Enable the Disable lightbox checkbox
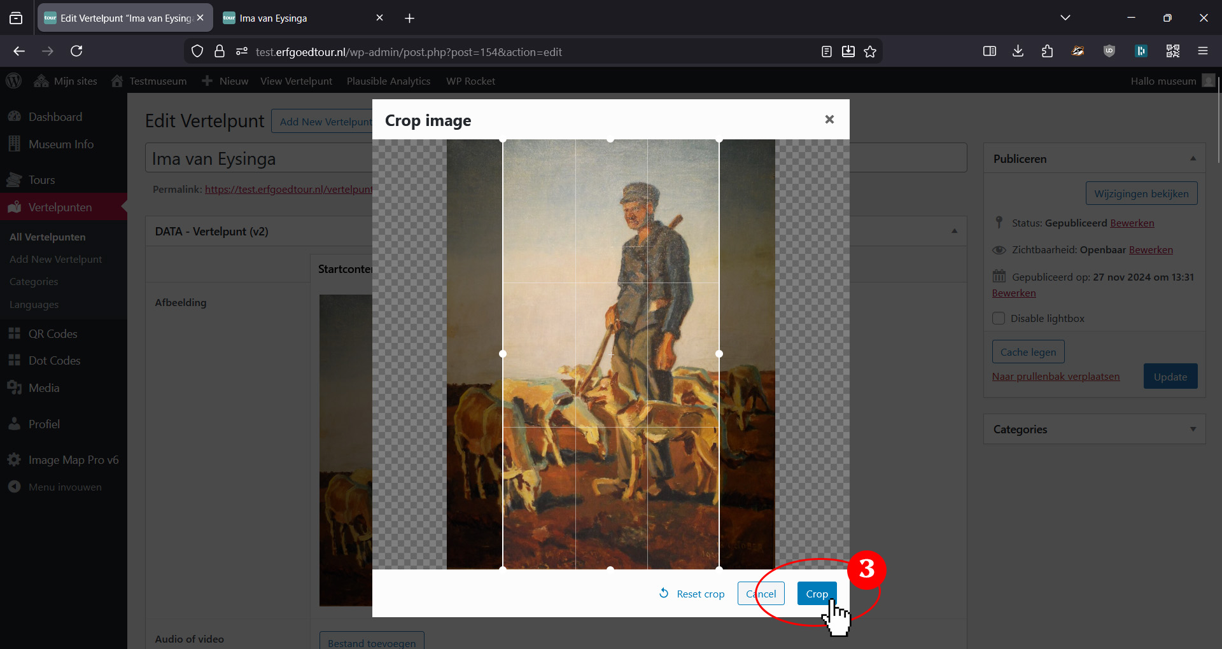 pyautogui.click(x=999, y=318)
